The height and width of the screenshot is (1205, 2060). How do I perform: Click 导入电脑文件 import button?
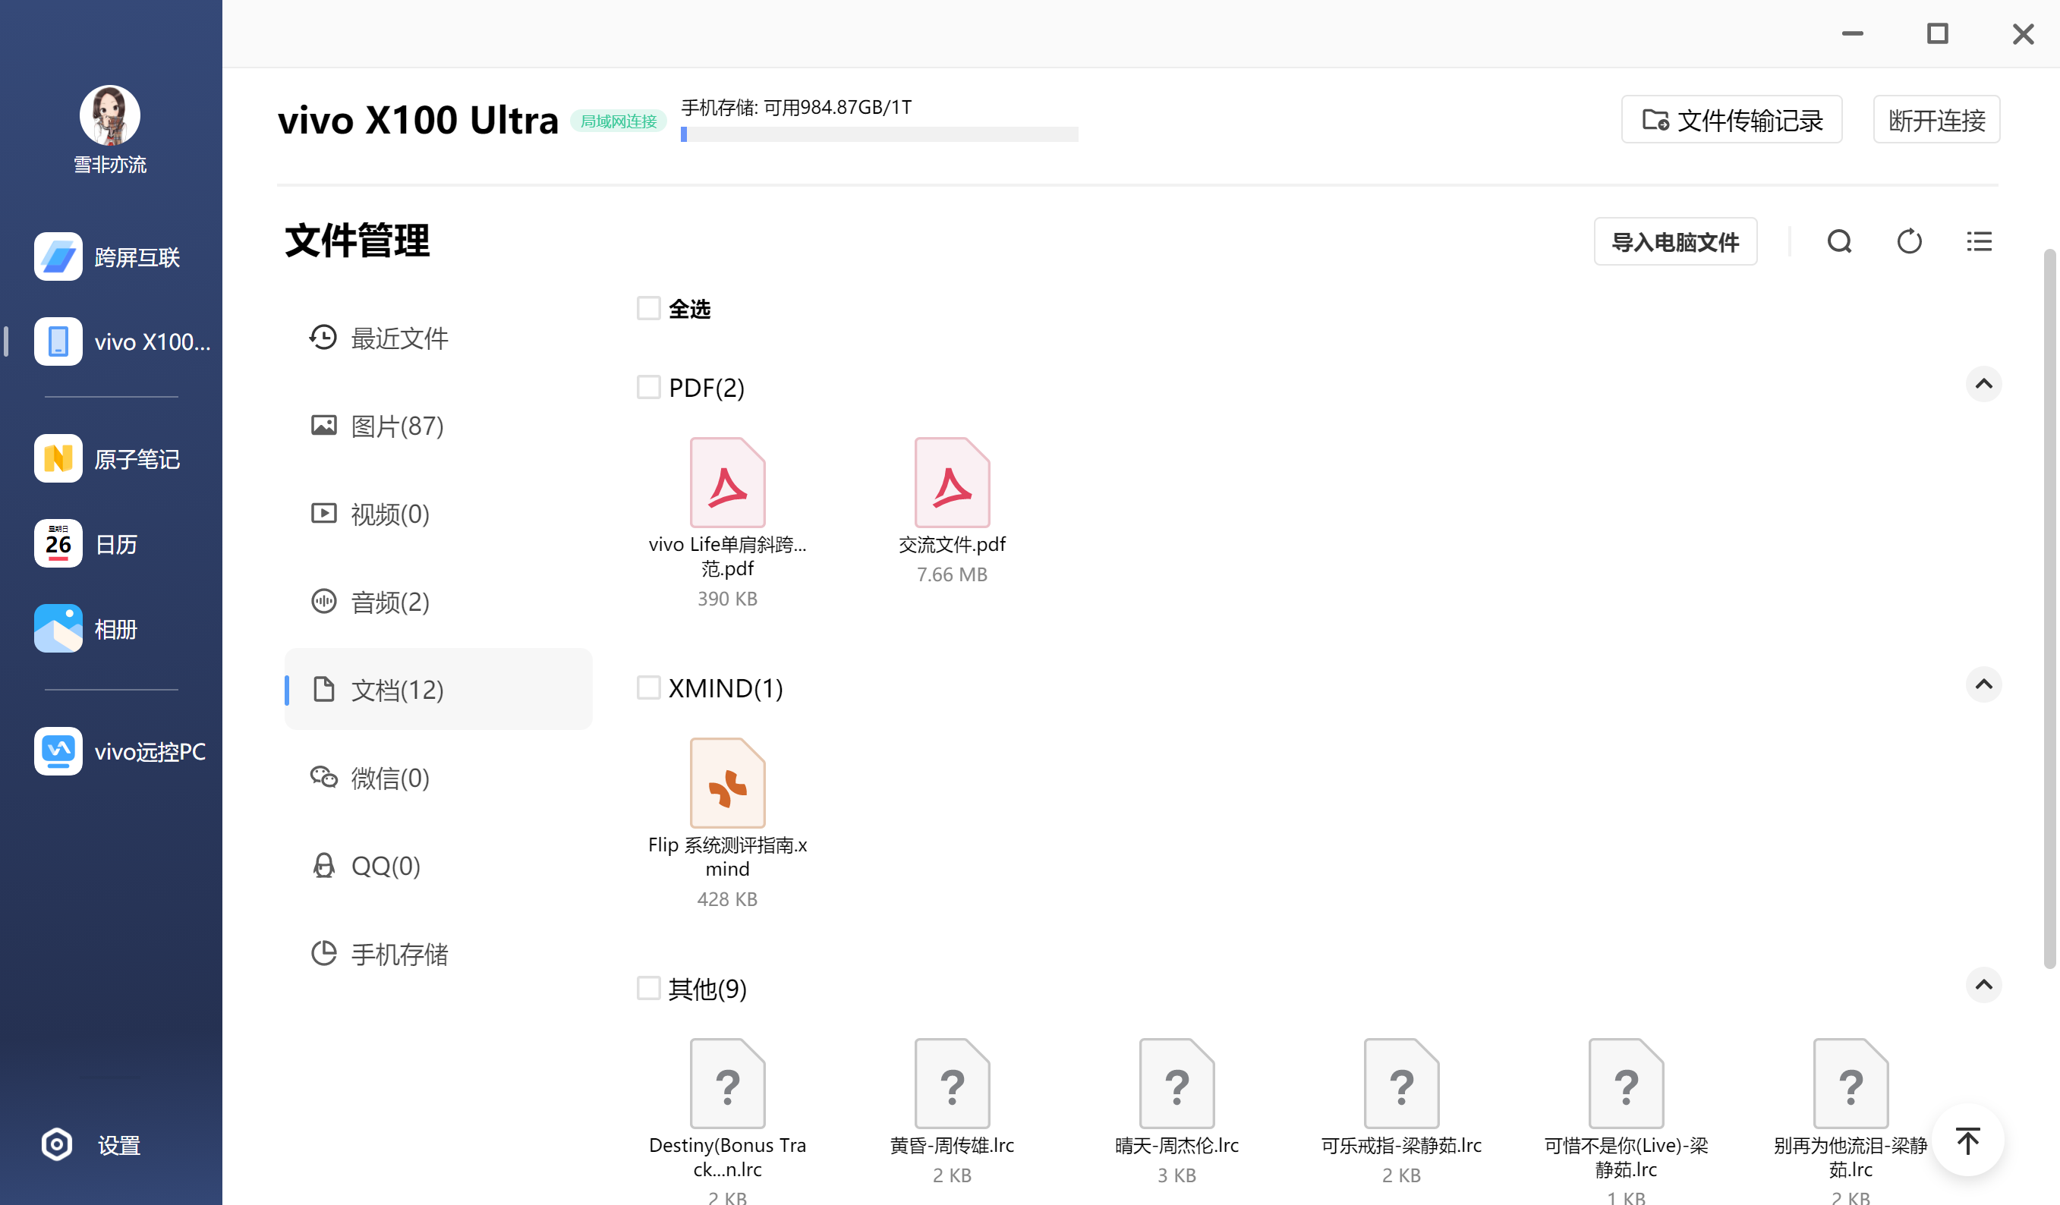click(1675, 241)
